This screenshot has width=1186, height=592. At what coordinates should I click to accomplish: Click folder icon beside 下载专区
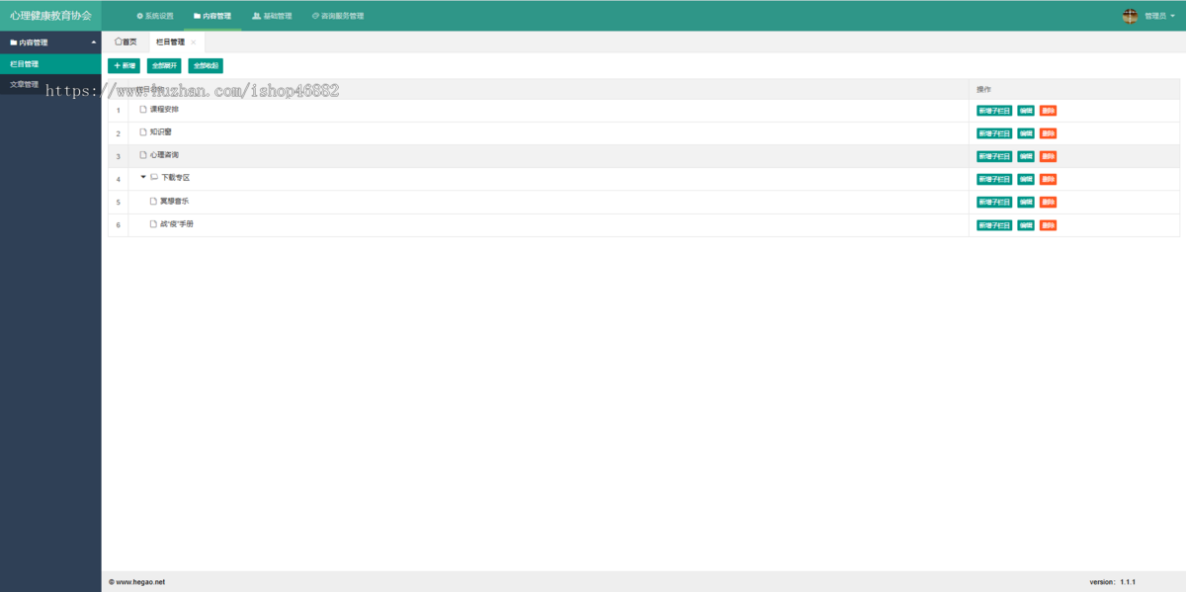[154, 178]
